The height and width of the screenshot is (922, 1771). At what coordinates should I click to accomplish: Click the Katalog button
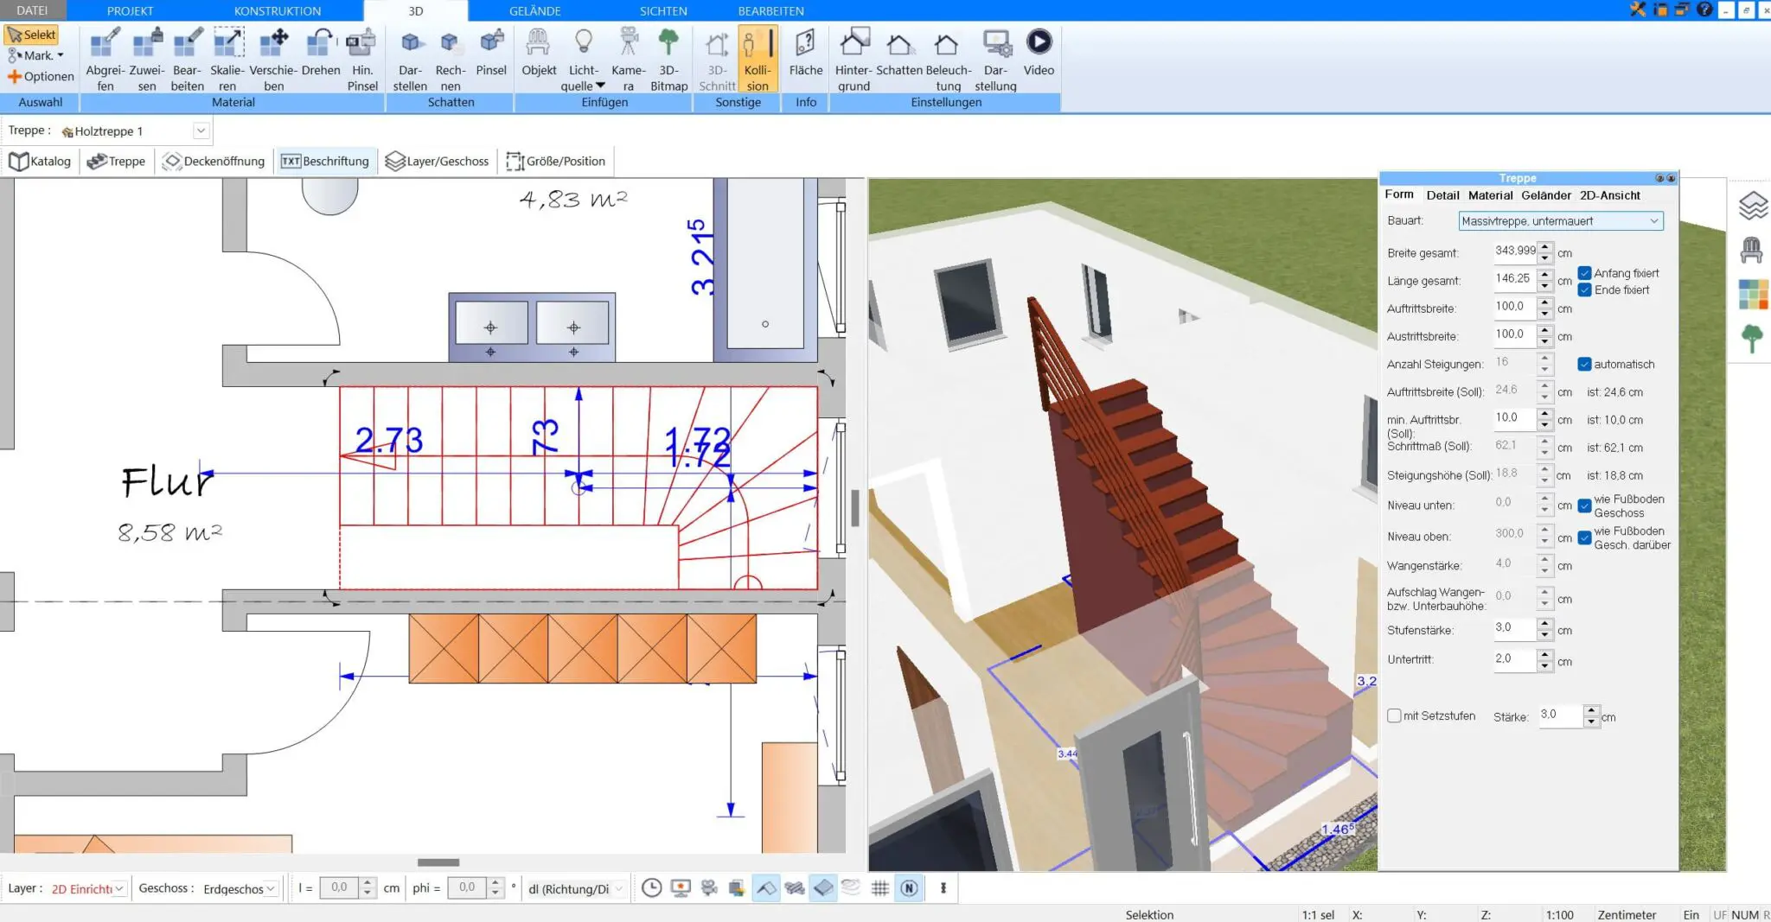pos(40,162)
